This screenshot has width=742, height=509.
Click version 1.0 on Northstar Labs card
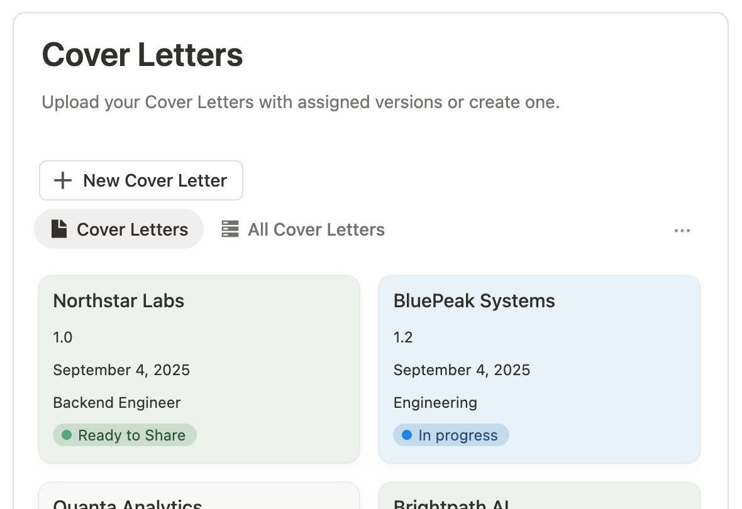tap(62, 337)
